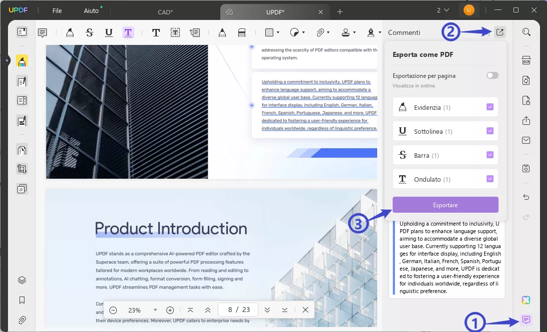547x332 pixels.
Task: Click the Export comments icon beside Commenti
Action: (500, 32)
